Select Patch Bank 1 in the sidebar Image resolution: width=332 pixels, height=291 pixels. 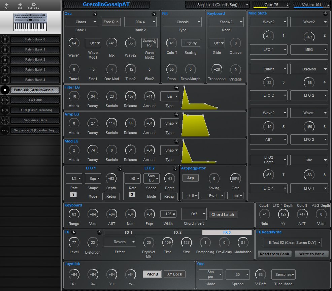coord(35,50)
